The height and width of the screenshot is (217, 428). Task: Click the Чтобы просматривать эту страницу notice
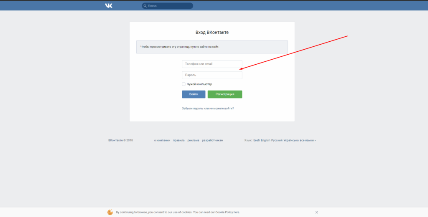(x=212, y=47)
